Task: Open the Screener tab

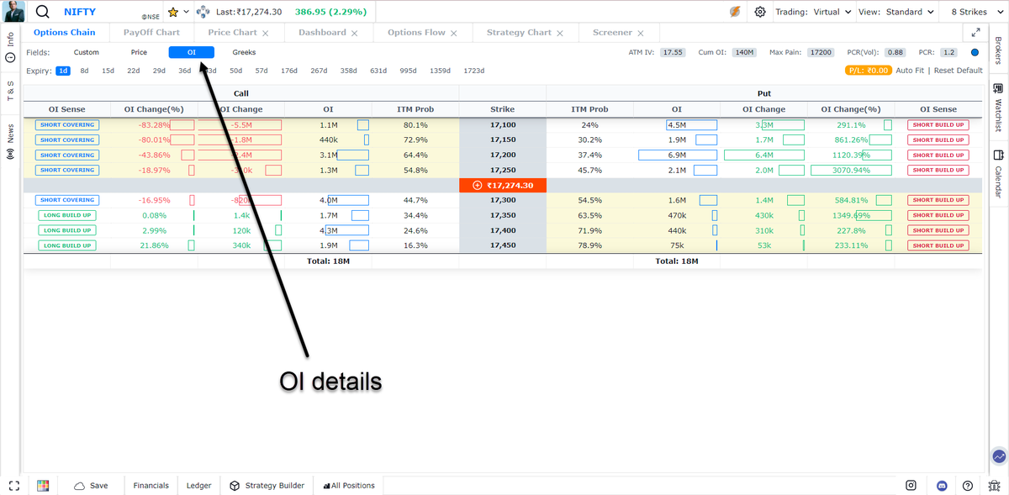Action: point(612,32)
